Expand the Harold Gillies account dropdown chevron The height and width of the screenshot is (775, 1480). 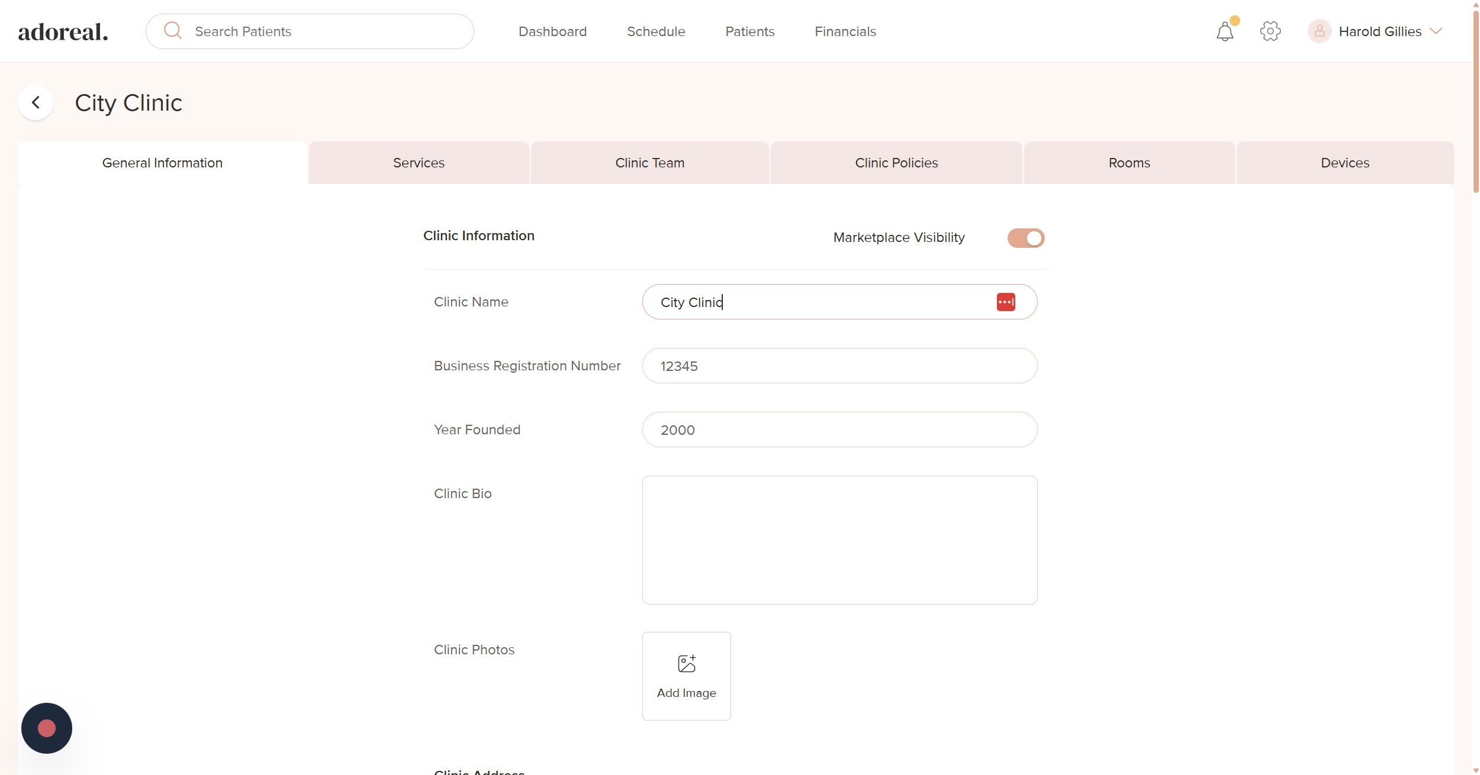click(1436, 31)
